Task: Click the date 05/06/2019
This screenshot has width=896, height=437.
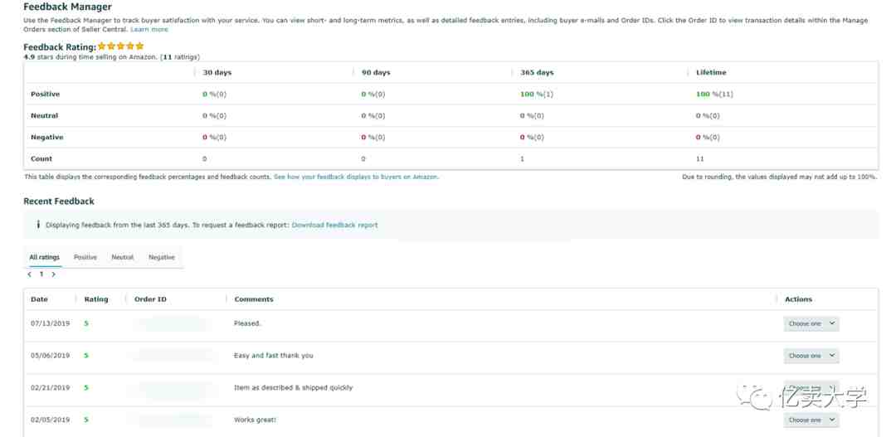Action: tap(51, 355)
